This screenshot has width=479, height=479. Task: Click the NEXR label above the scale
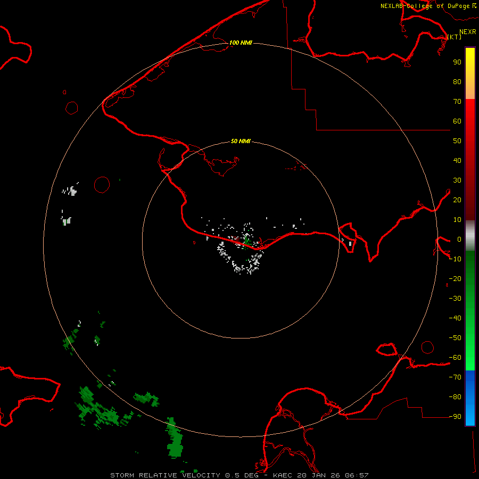coord(468,32)
